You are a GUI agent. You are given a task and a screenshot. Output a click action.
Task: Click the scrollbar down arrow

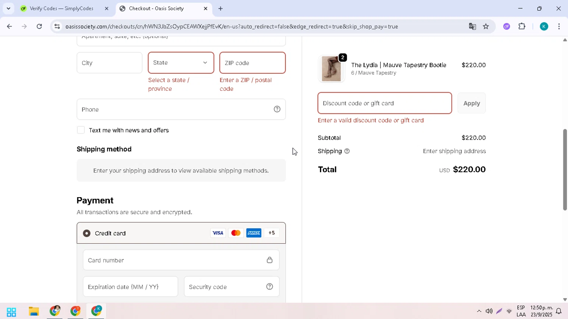coord(565,299)
